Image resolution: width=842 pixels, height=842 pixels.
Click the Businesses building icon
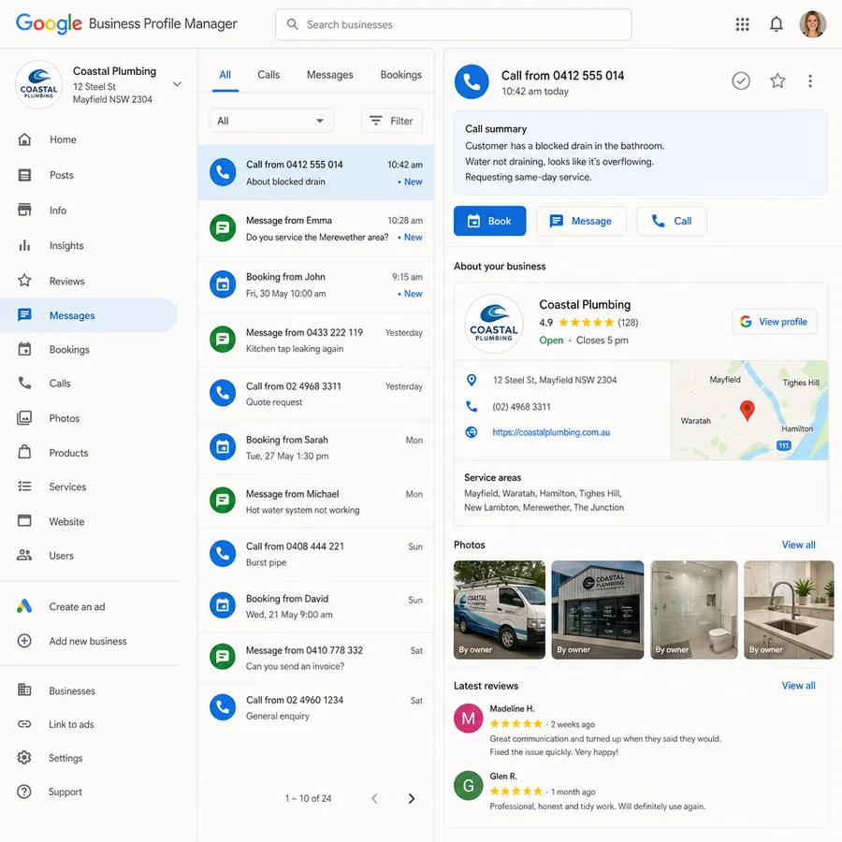coord(24,690)
